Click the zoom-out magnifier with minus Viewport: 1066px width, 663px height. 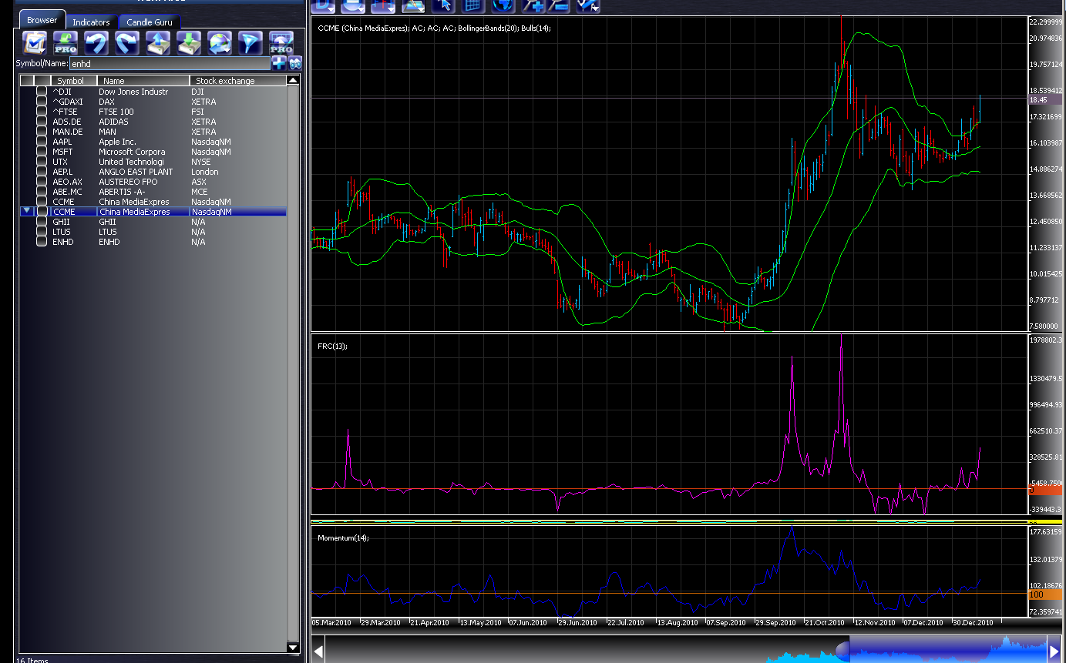558,6
